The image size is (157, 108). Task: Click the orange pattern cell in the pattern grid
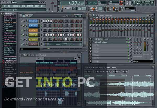[93, 9]
